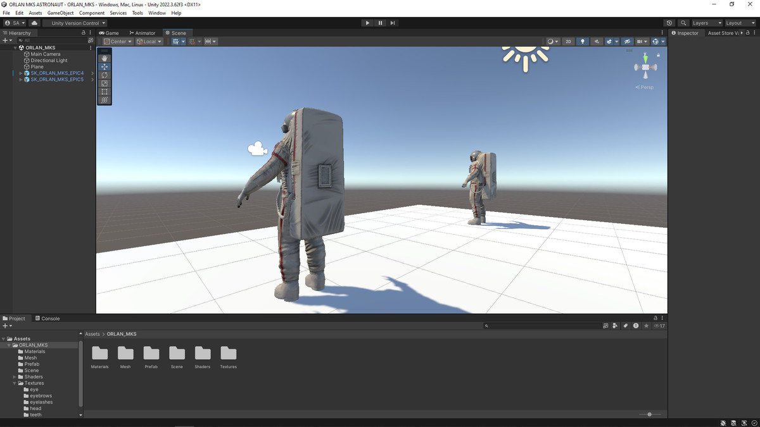Image resolution: width=760 pixels, height=427 pixels.
Task: Click the cloud services icon
Action: pos(34,23)
